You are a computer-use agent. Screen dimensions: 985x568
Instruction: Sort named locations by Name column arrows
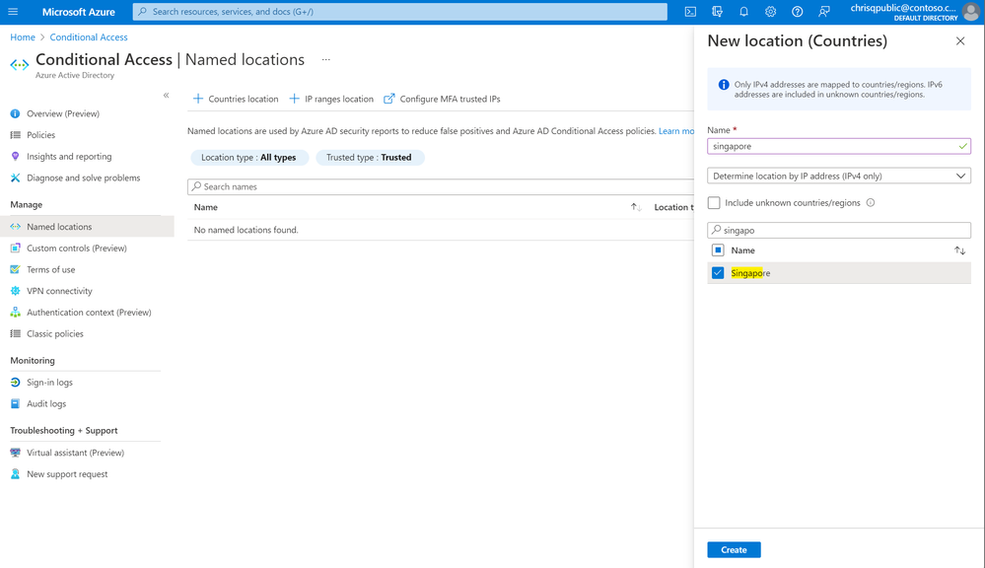pyautogui.click(x=636, y=207)
